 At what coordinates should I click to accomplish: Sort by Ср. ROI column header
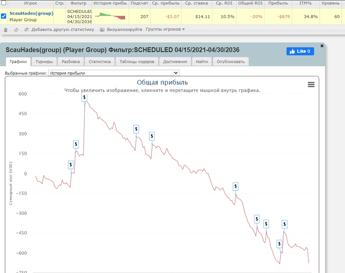tap(224, 3)
